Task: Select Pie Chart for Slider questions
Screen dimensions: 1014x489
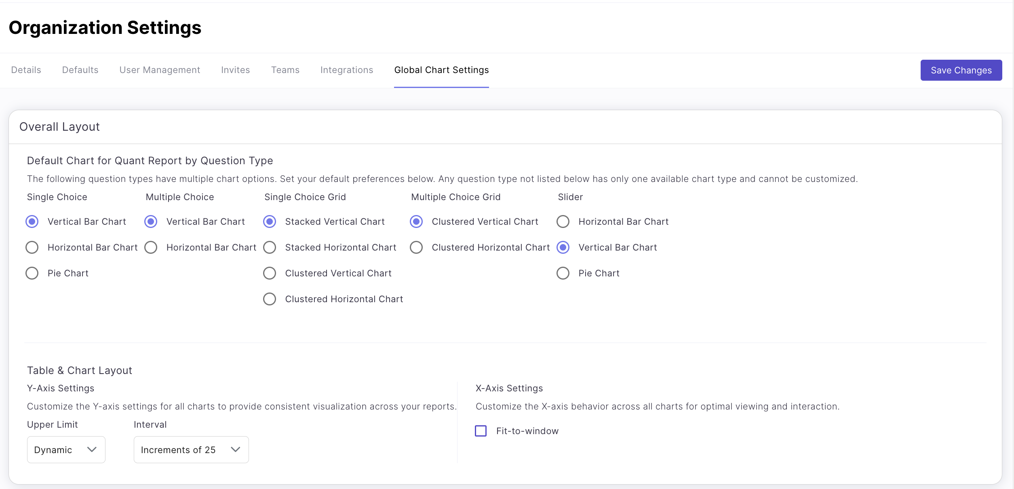Action: [563, 273]
